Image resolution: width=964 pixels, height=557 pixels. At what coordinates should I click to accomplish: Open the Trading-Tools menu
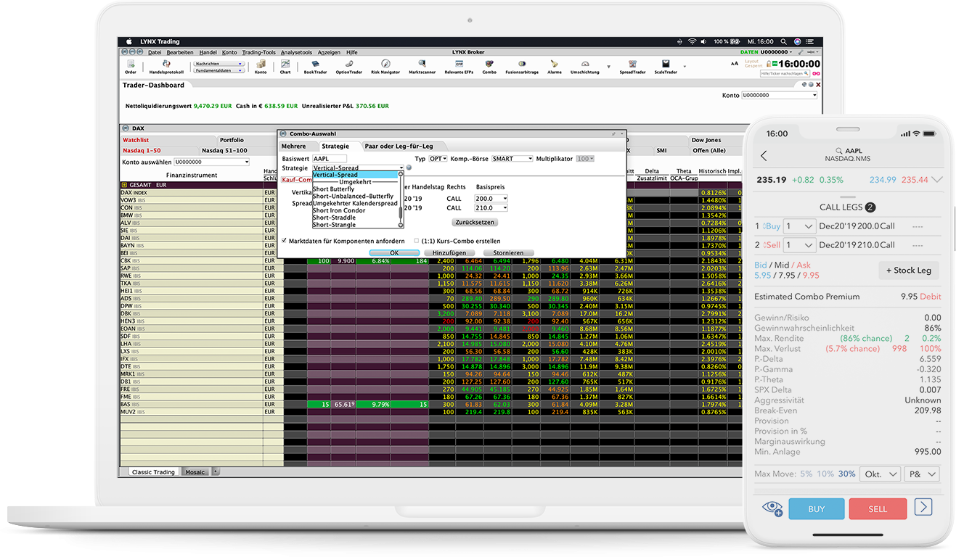pyautogui.click(x=258, y=52)
